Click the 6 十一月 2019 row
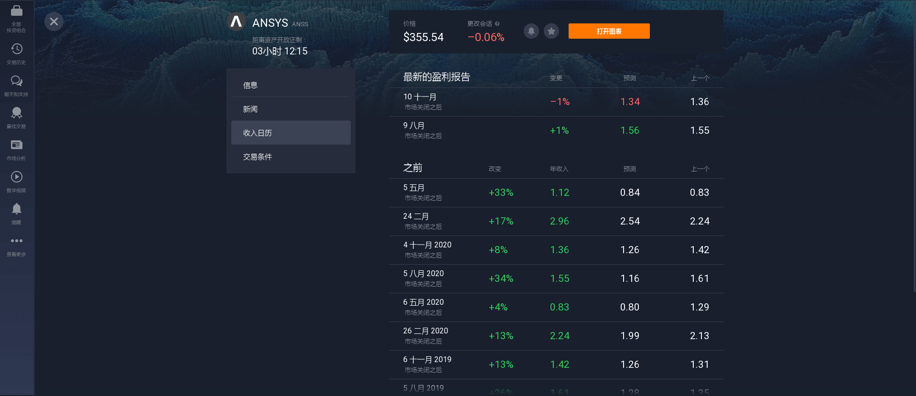Image resolution: width=916 pixels, height=396 pixels. [556, 364]
